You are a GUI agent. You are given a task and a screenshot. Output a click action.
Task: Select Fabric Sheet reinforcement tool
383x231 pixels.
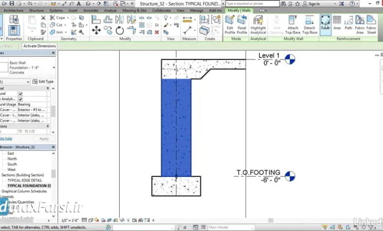(371, 25)
